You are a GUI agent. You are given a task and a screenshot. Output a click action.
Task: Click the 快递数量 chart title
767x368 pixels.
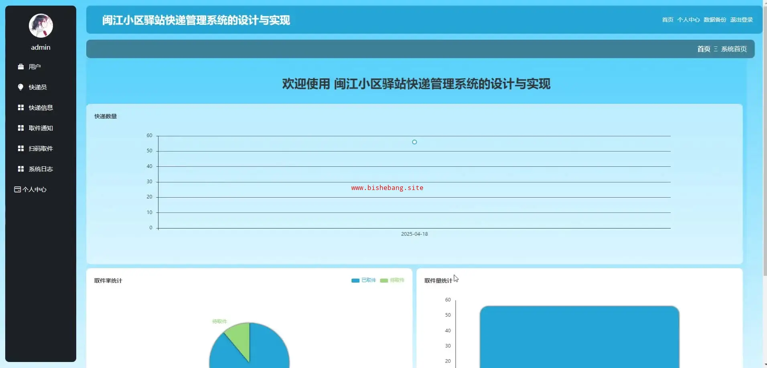click(106, 116)
